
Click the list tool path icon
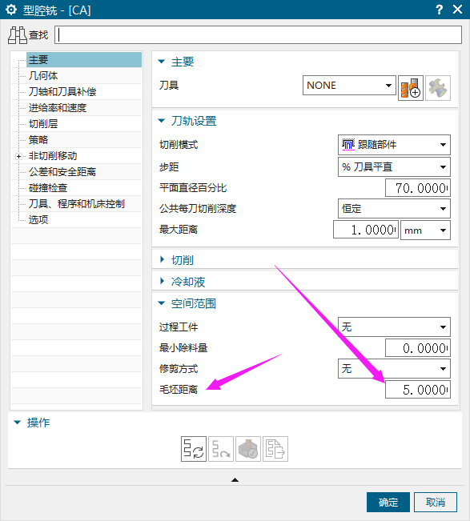pos(275,449)
